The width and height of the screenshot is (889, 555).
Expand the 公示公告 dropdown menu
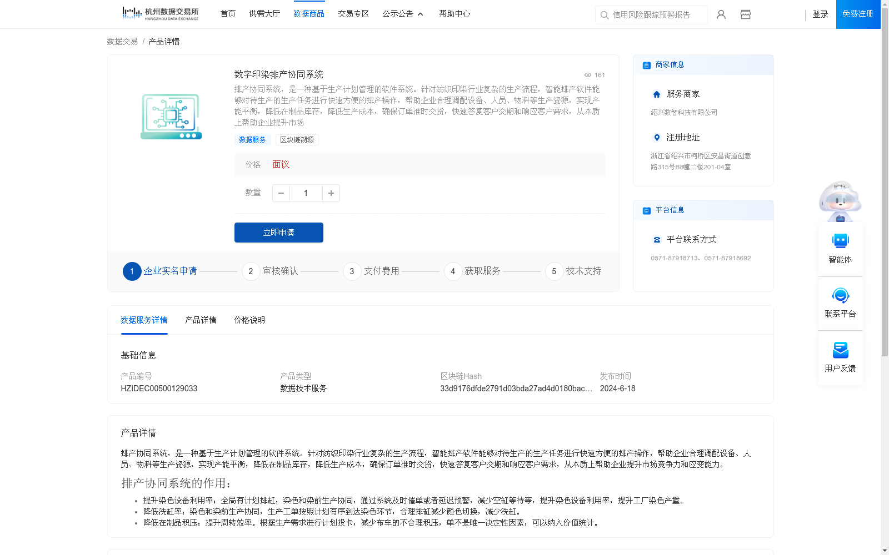[x=403, y=14]
